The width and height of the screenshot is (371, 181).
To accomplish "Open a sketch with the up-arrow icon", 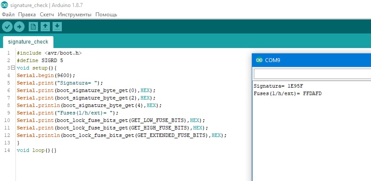I will pyautogui.click(x=45, y=27).
